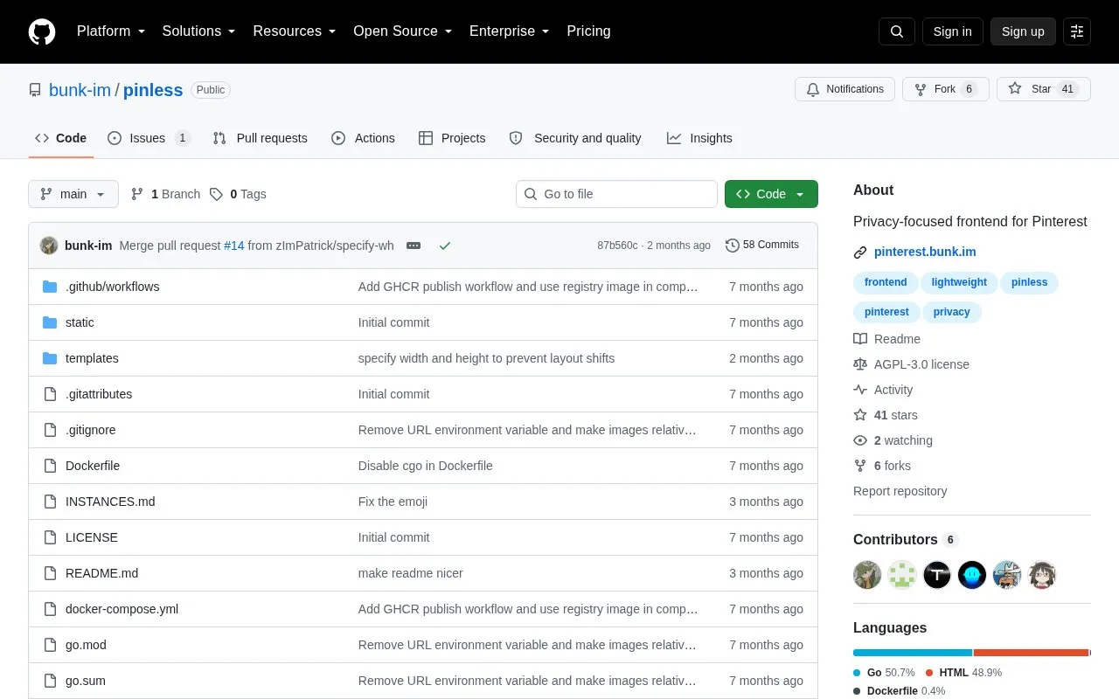Click the orange HTML language bar segment
The image size is (1119, 699).
click(x=1032, y=653)
